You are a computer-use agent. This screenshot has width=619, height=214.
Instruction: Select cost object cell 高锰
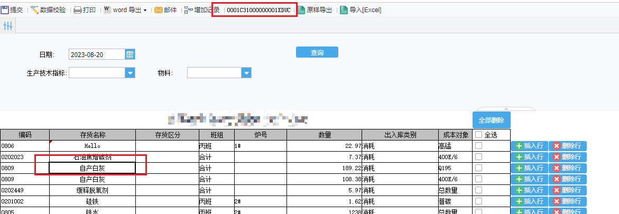click(x=455, y=146)
